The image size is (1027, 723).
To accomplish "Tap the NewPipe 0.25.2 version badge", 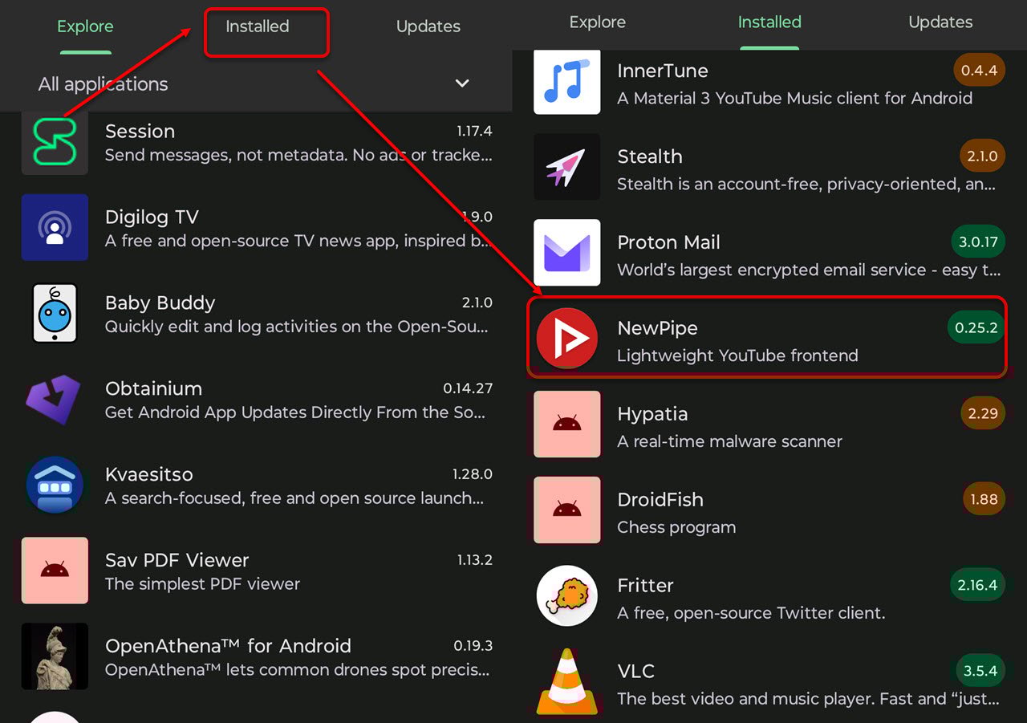I will 976,328.
